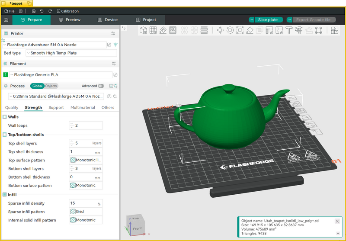Open the Export G-code dropdown arrow
The height and width of the screenshot is (241, 346).
click(x=289, y=20)
